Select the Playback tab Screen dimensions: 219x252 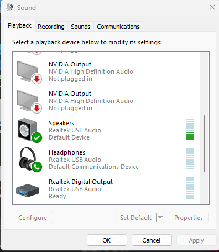20,25
